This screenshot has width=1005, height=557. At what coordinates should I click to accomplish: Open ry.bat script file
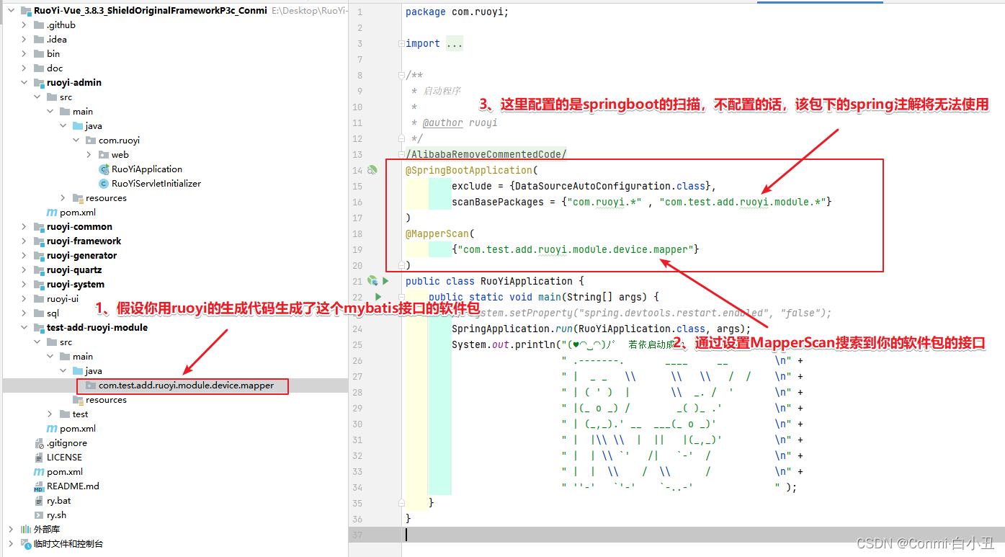(x=59, y=500)
